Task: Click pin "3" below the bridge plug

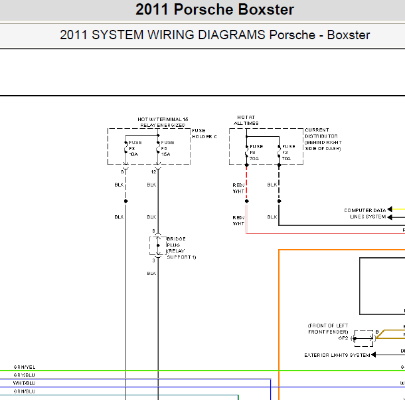Action: 153,260
